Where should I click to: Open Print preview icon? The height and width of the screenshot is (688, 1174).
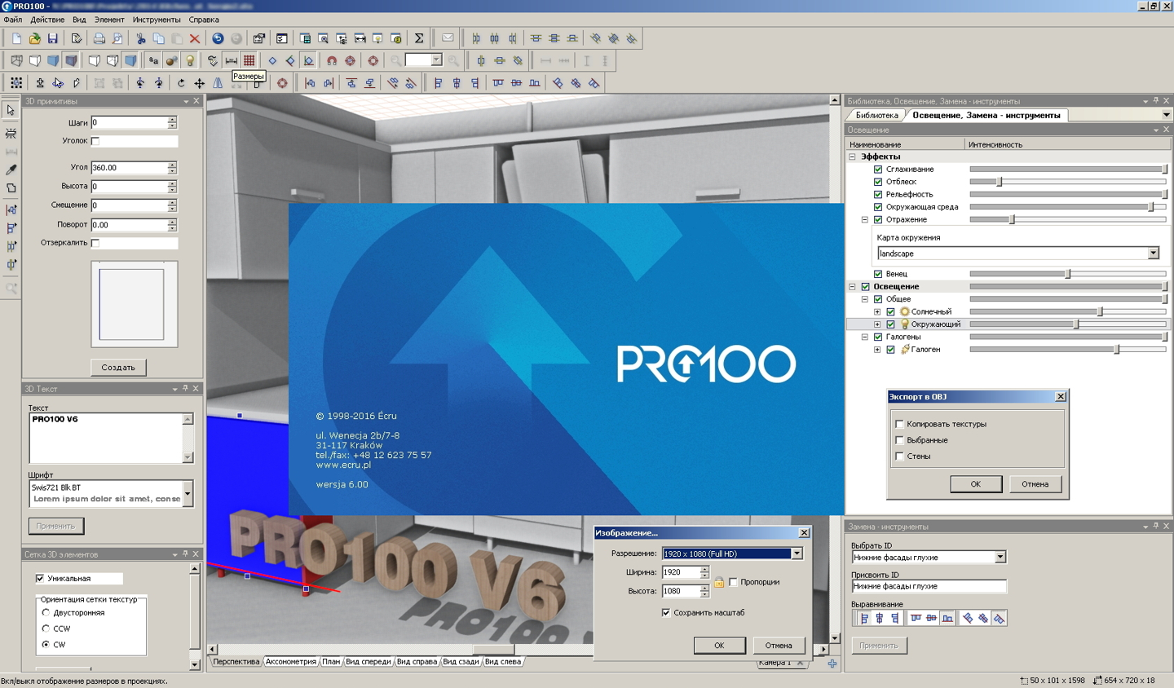point(117,38)
